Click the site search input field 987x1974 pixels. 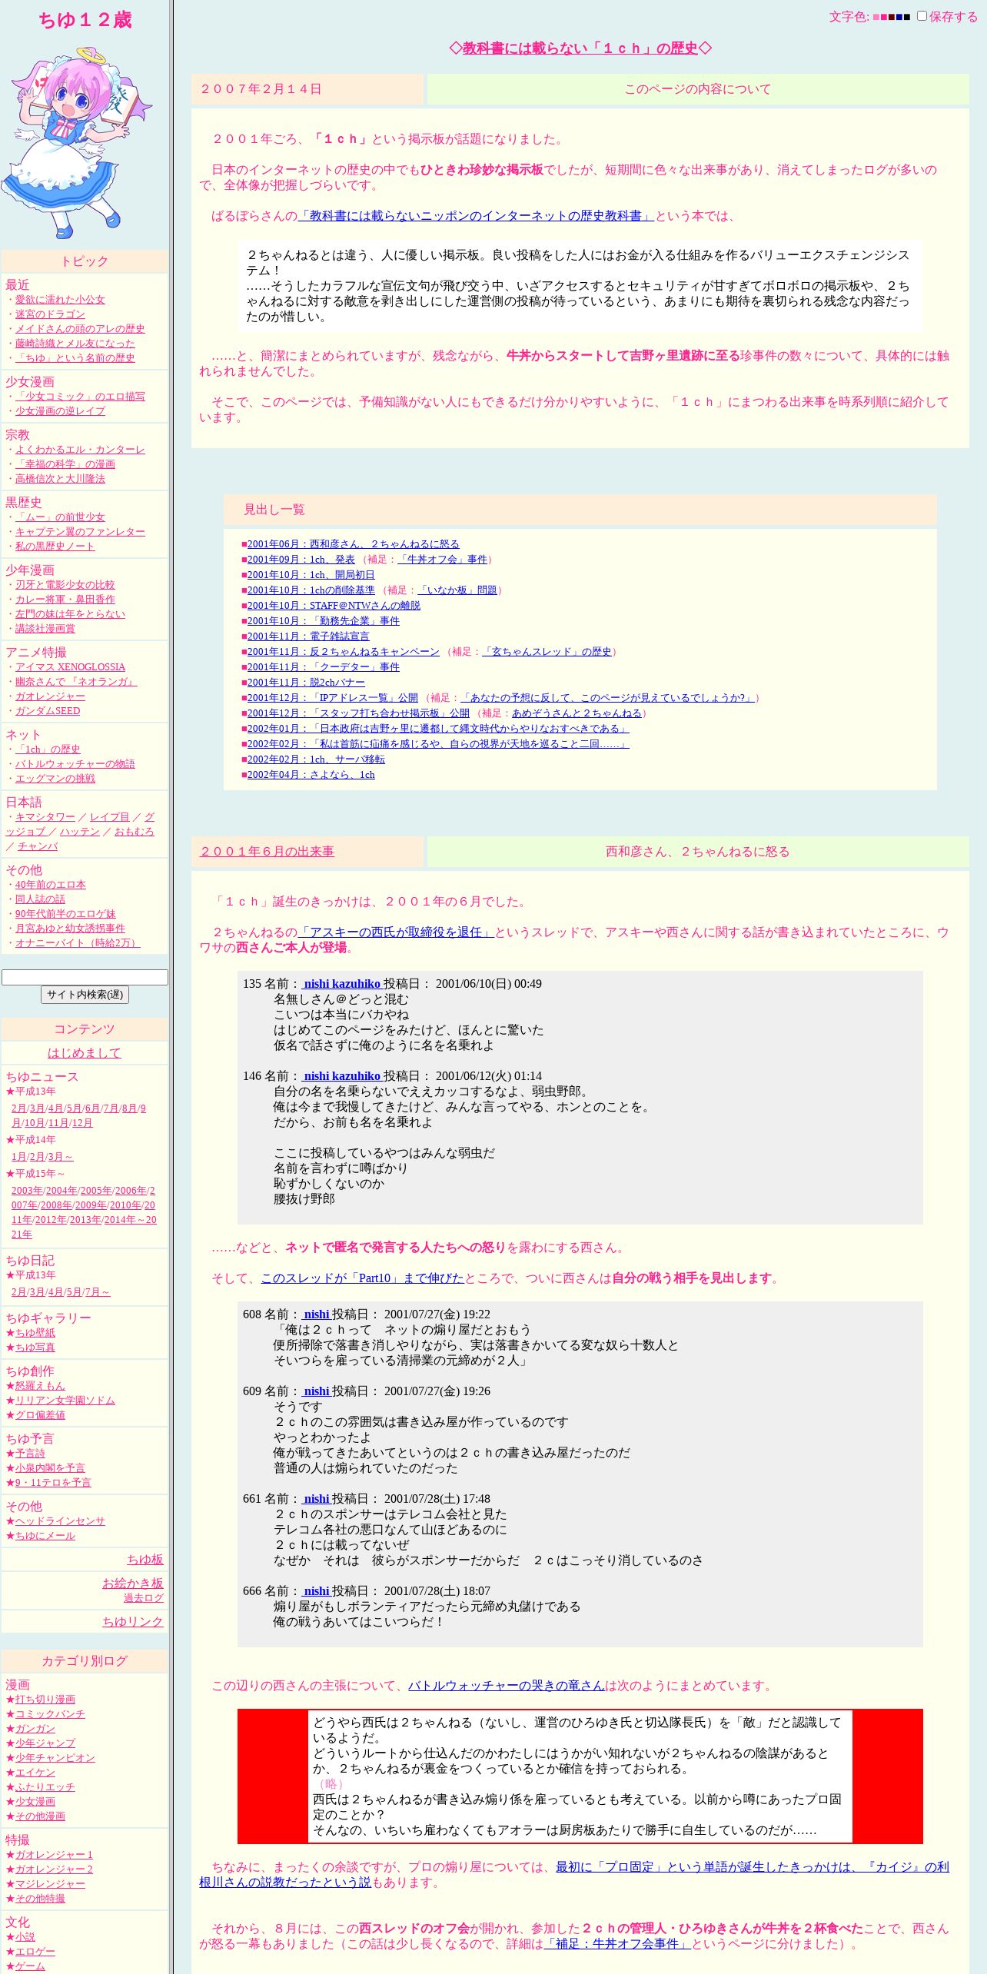point(85,977)
